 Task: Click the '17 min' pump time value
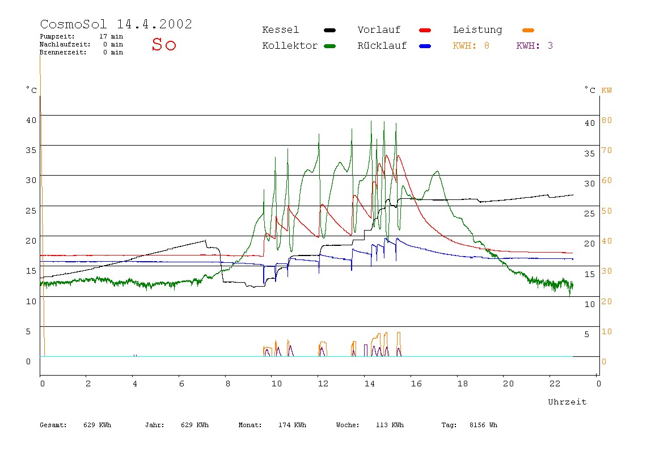[x=111, y=36]
